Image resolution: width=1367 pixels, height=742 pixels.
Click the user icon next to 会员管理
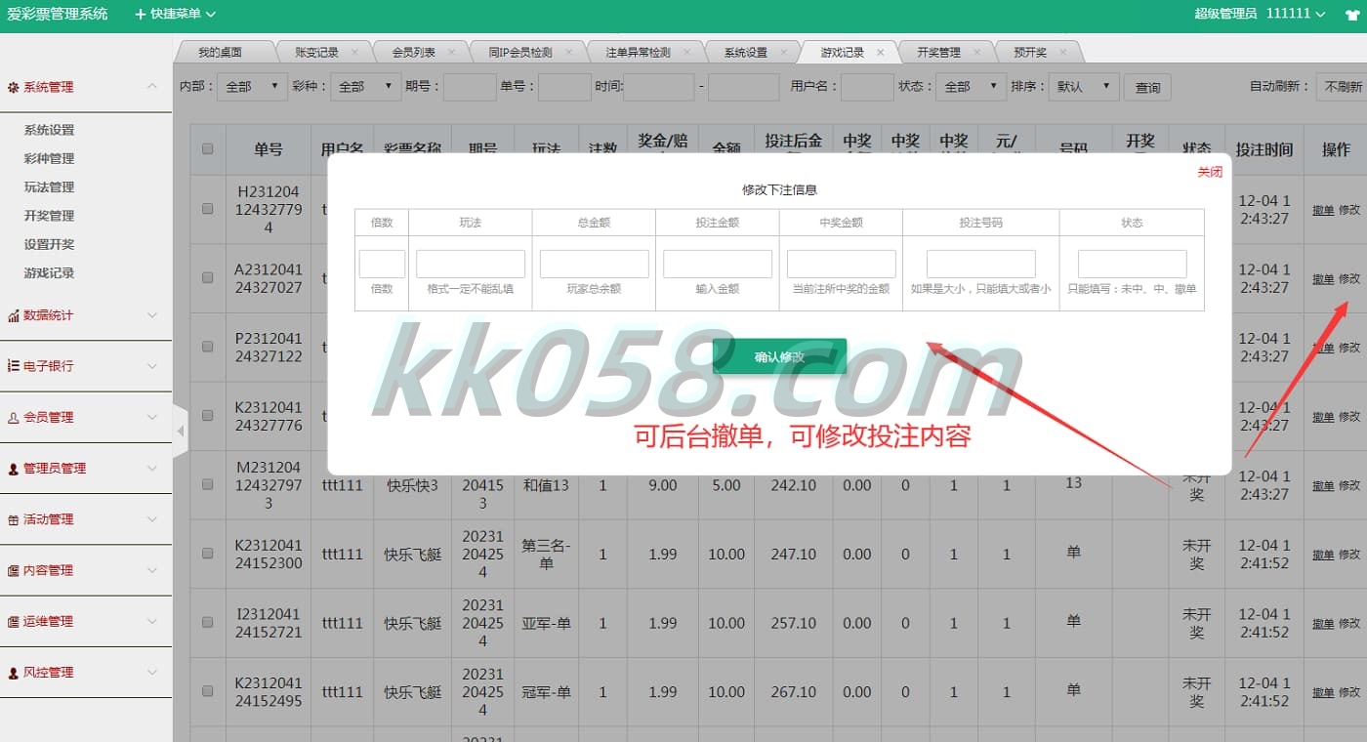(13, 417)
